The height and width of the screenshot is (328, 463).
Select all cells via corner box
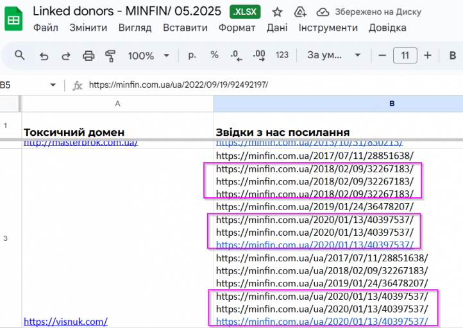point(10,104)
